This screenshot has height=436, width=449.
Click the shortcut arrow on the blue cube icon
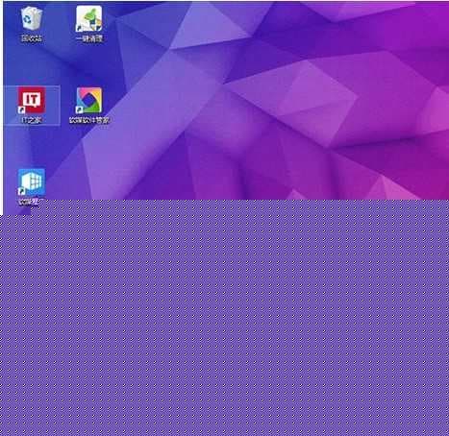(22, 192)
